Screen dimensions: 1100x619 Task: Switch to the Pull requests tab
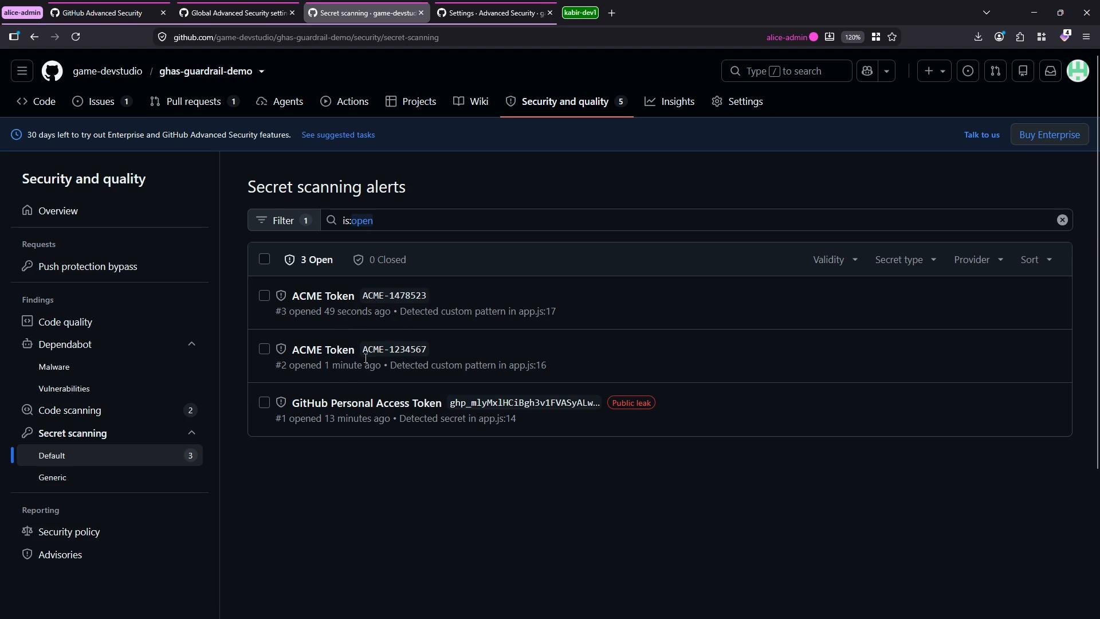[x=194, y=101]
